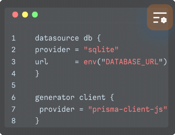175x135 pixels.
Task: Select line number 7 in gutter
Action: coord(14,109)
